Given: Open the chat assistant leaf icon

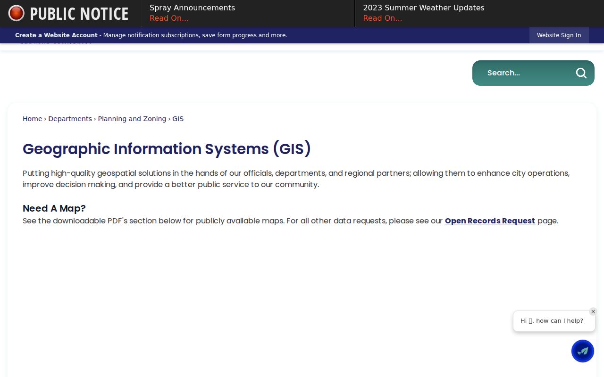Looking at the screenshot, I should [583, 351].
